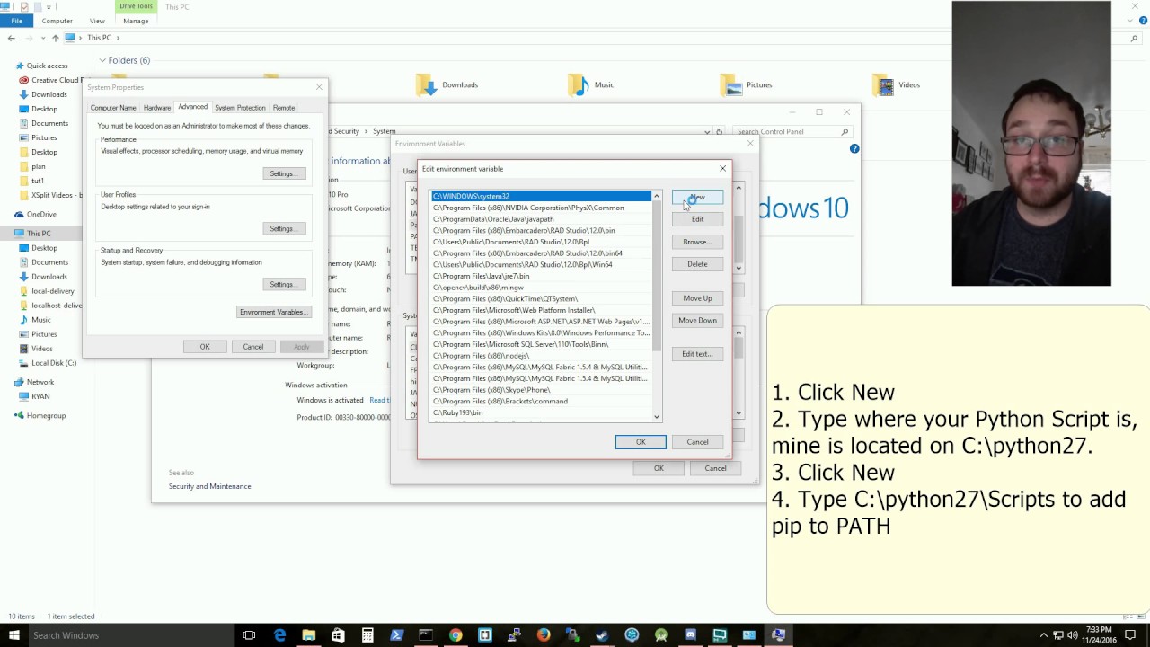
Task: Open Firefox from the taskbar
Action: point(544,635)
